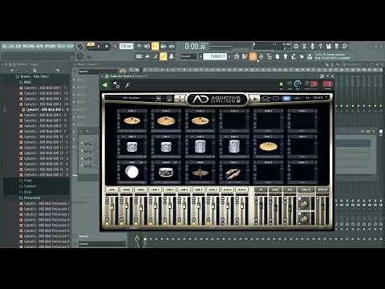Open the plugin wrapper gear settings icon
Screen dimensions: 385x289
116,85
